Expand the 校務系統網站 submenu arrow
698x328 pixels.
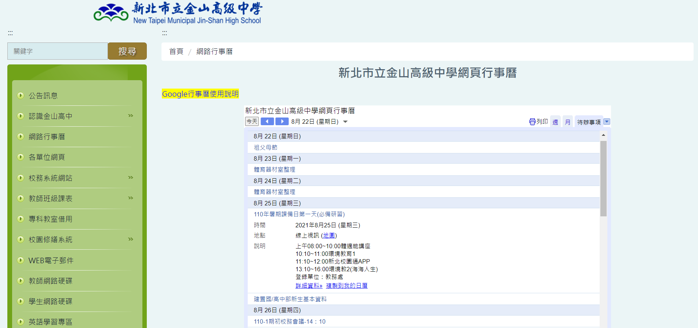click(x=130, y=178)
